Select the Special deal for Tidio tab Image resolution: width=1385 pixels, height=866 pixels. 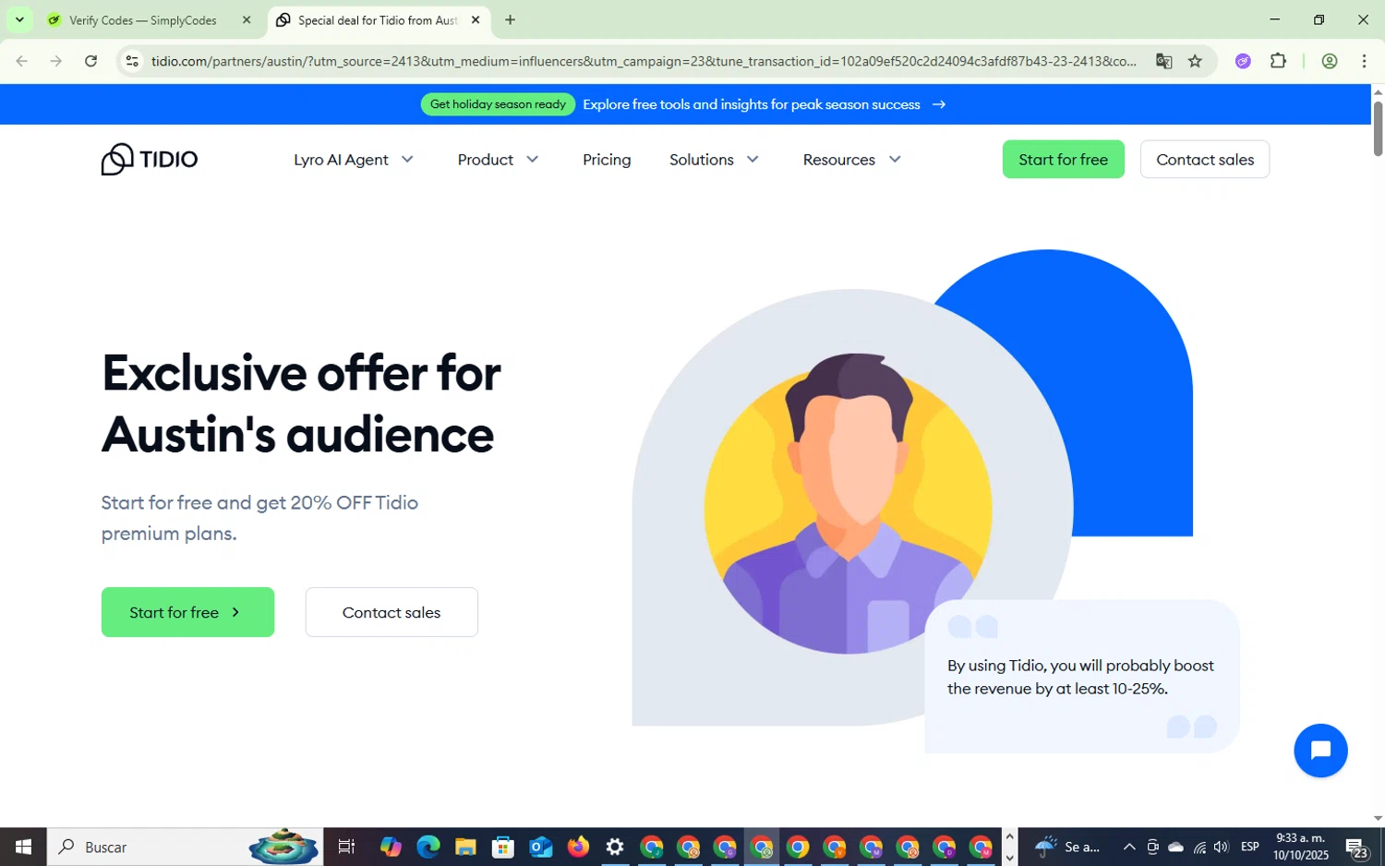coord(379,20)
